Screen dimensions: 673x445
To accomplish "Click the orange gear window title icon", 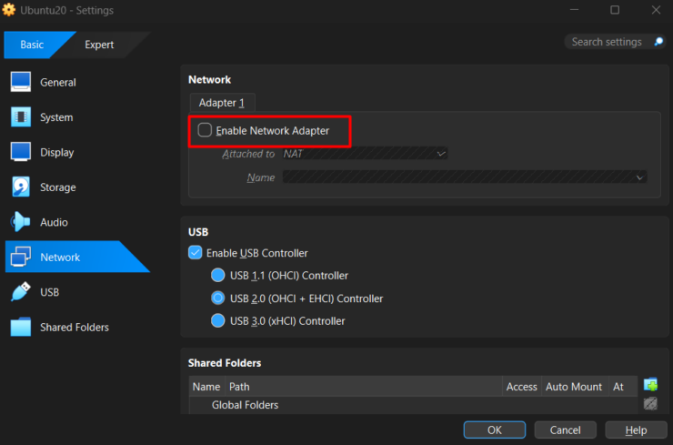I will point(8,9).
